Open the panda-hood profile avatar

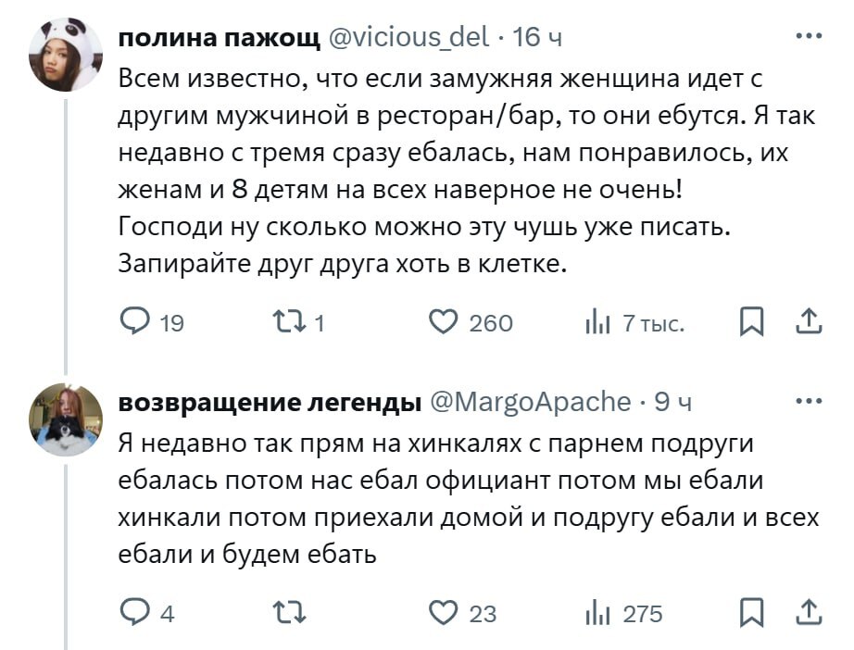[66, 53]
